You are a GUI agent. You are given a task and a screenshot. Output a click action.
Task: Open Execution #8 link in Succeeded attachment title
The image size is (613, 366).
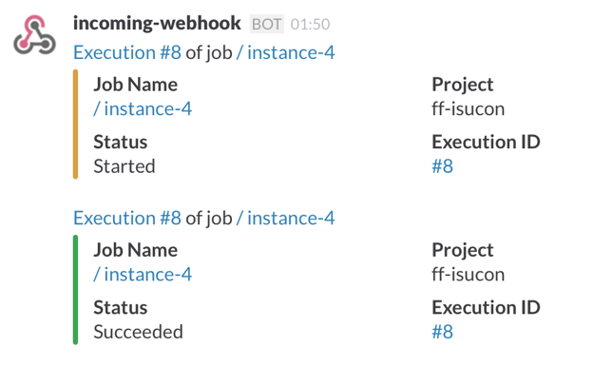coord(127,218)
